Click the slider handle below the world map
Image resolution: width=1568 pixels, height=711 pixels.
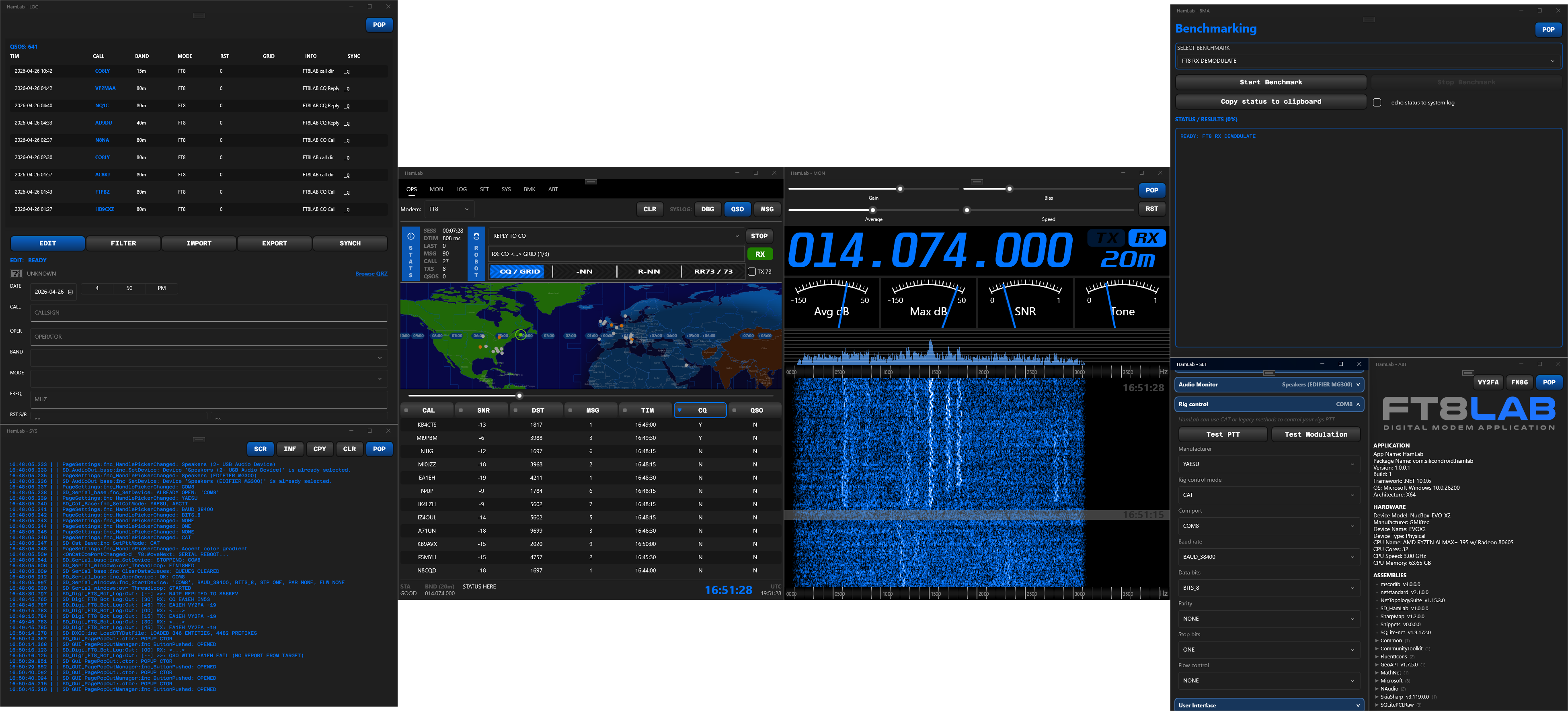(x=519, y=396)
